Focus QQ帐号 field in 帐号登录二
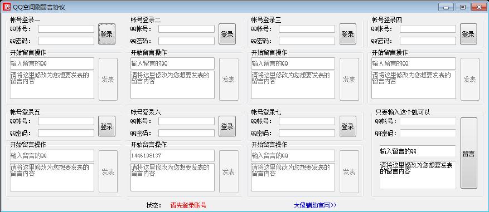Screen dimensions: 489x212 186,29
